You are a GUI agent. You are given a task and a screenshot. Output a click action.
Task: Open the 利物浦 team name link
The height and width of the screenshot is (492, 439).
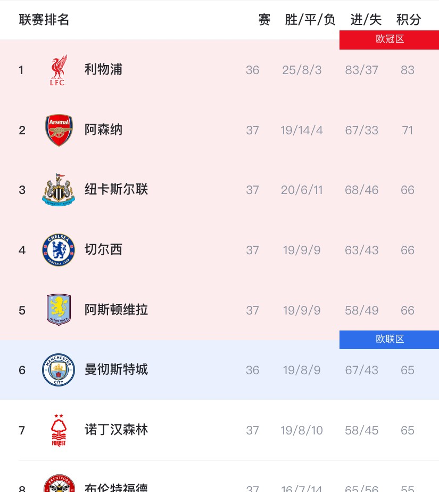point(103,70)
